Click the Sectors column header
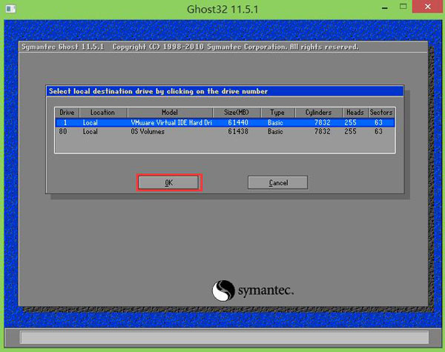The width and height of the screenshot is (445, 352). [x=381, y=113]
